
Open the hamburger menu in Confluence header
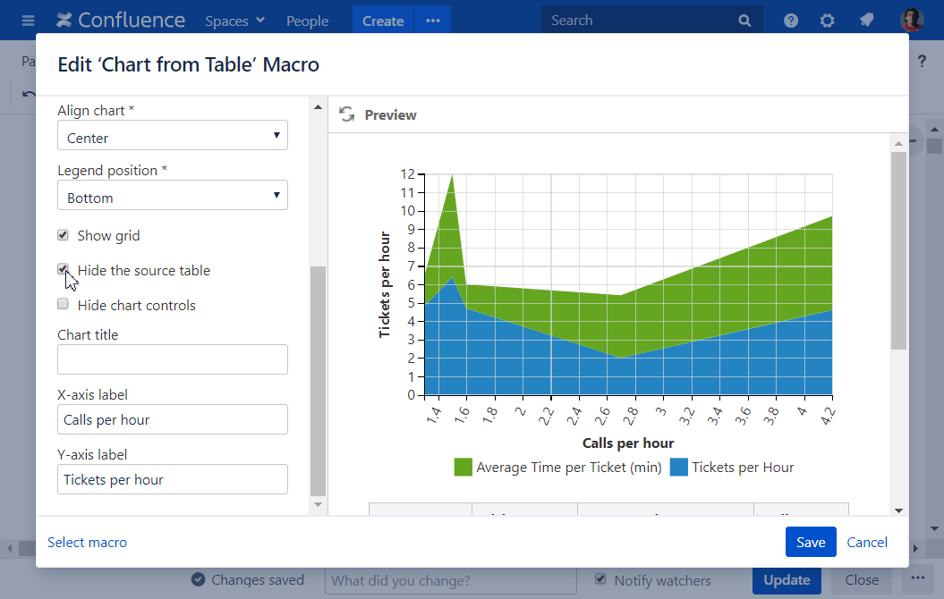point(28,21)
